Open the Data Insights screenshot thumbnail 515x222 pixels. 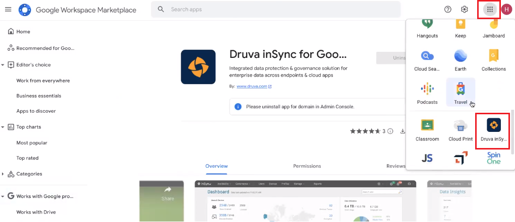click(449, 201)
